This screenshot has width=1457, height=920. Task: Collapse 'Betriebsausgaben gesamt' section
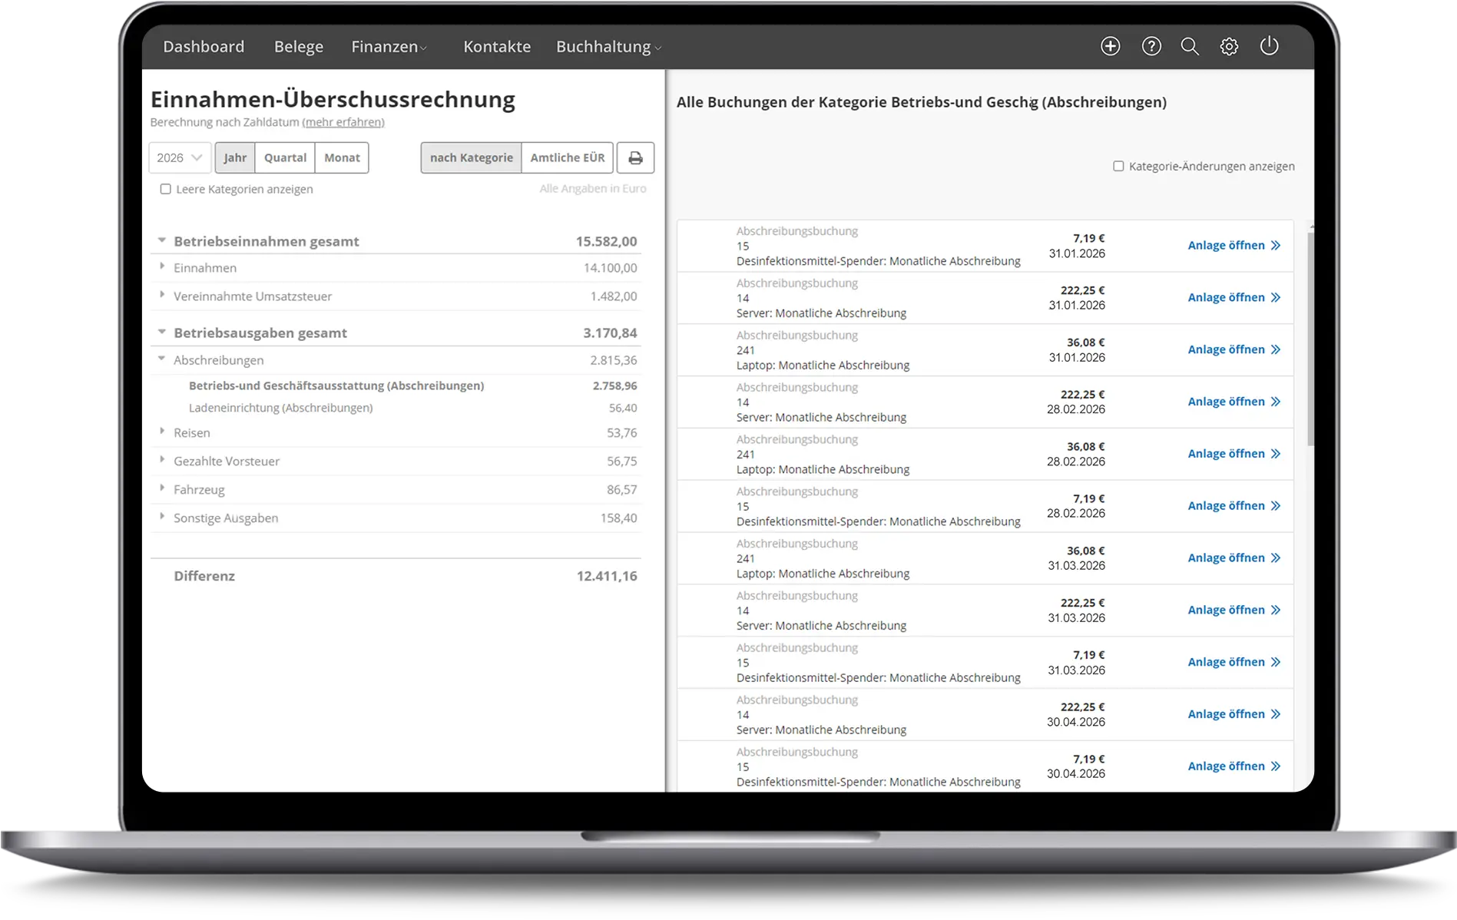[162, 332]
